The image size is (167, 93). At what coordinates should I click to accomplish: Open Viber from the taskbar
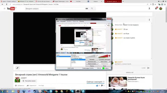point(29,91)
